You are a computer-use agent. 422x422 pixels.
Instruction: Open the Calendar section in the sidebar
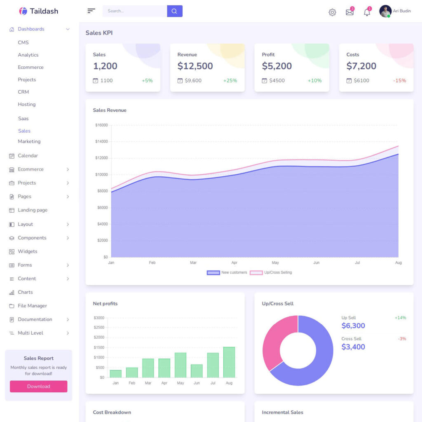tap(29, 155)
